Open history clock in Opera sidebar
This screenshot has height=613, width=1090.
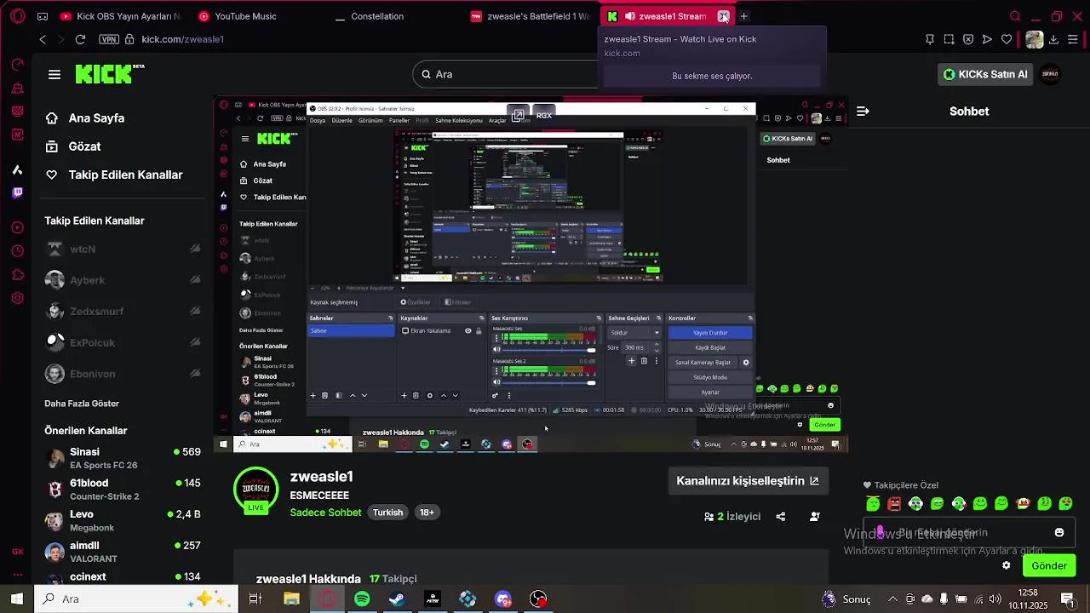17,251
